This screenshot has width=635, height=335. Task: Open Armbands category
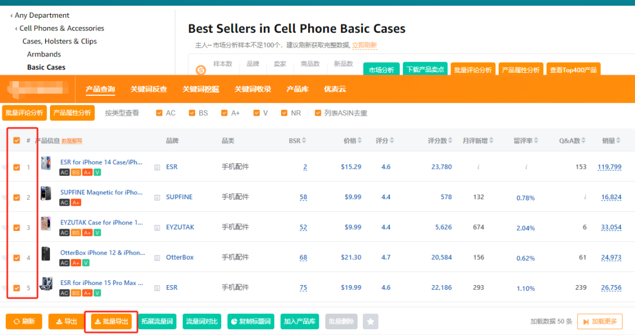[x=44, y=54]
